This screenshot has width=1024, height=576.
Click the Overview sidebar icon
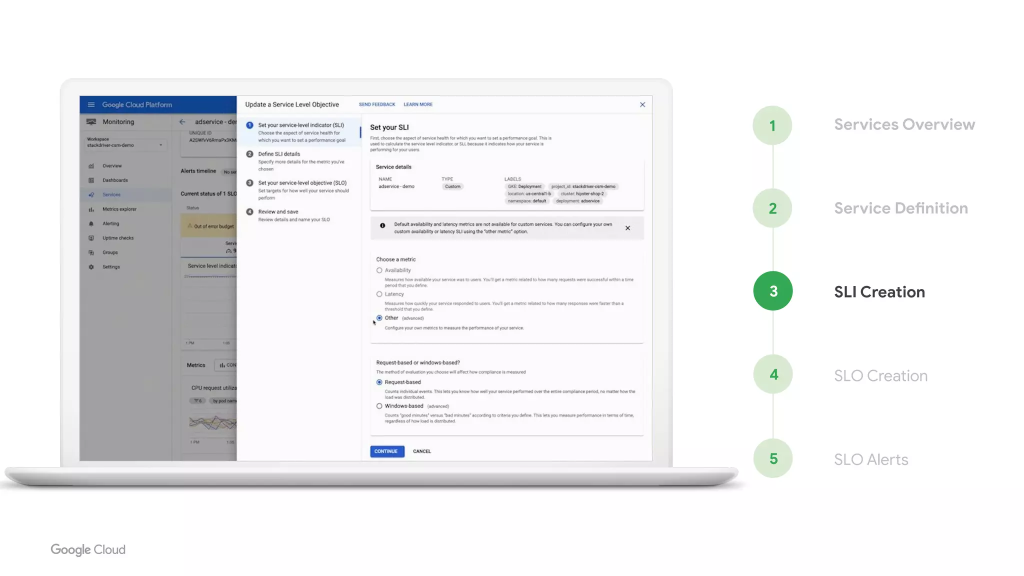click(91, 165)
